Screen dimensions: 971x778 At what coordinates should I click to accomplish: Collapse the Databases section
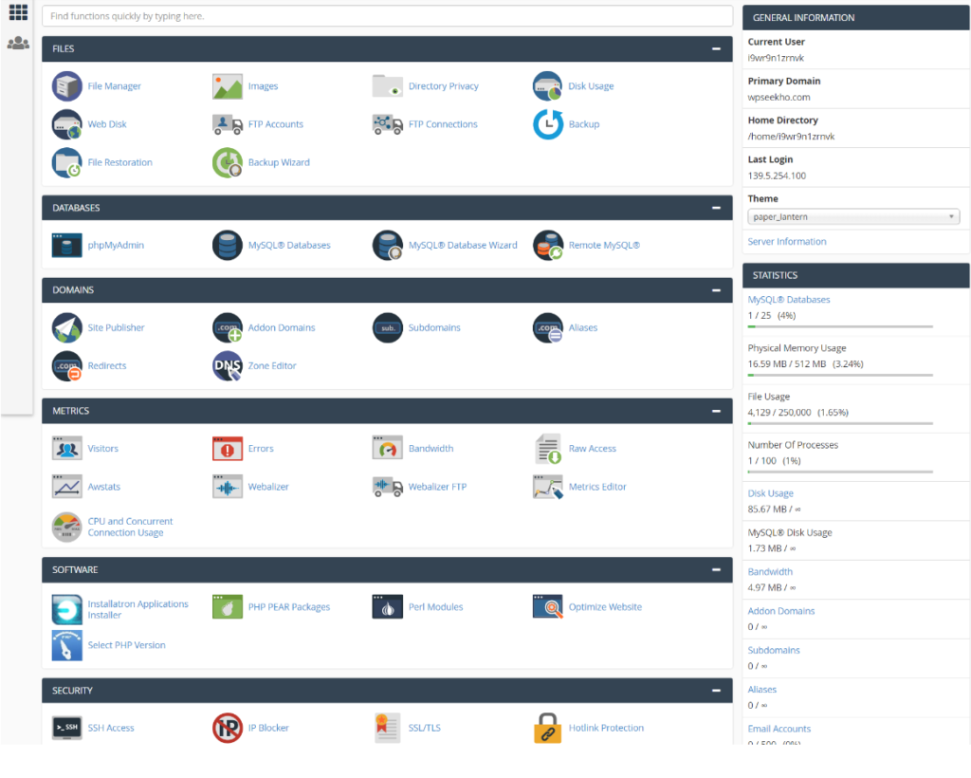coord(717,208)
